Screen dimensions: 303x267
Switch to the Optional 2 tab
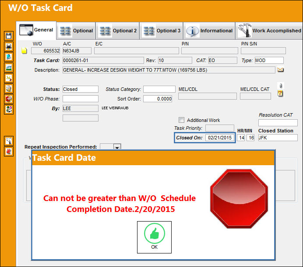click(118, 31)
